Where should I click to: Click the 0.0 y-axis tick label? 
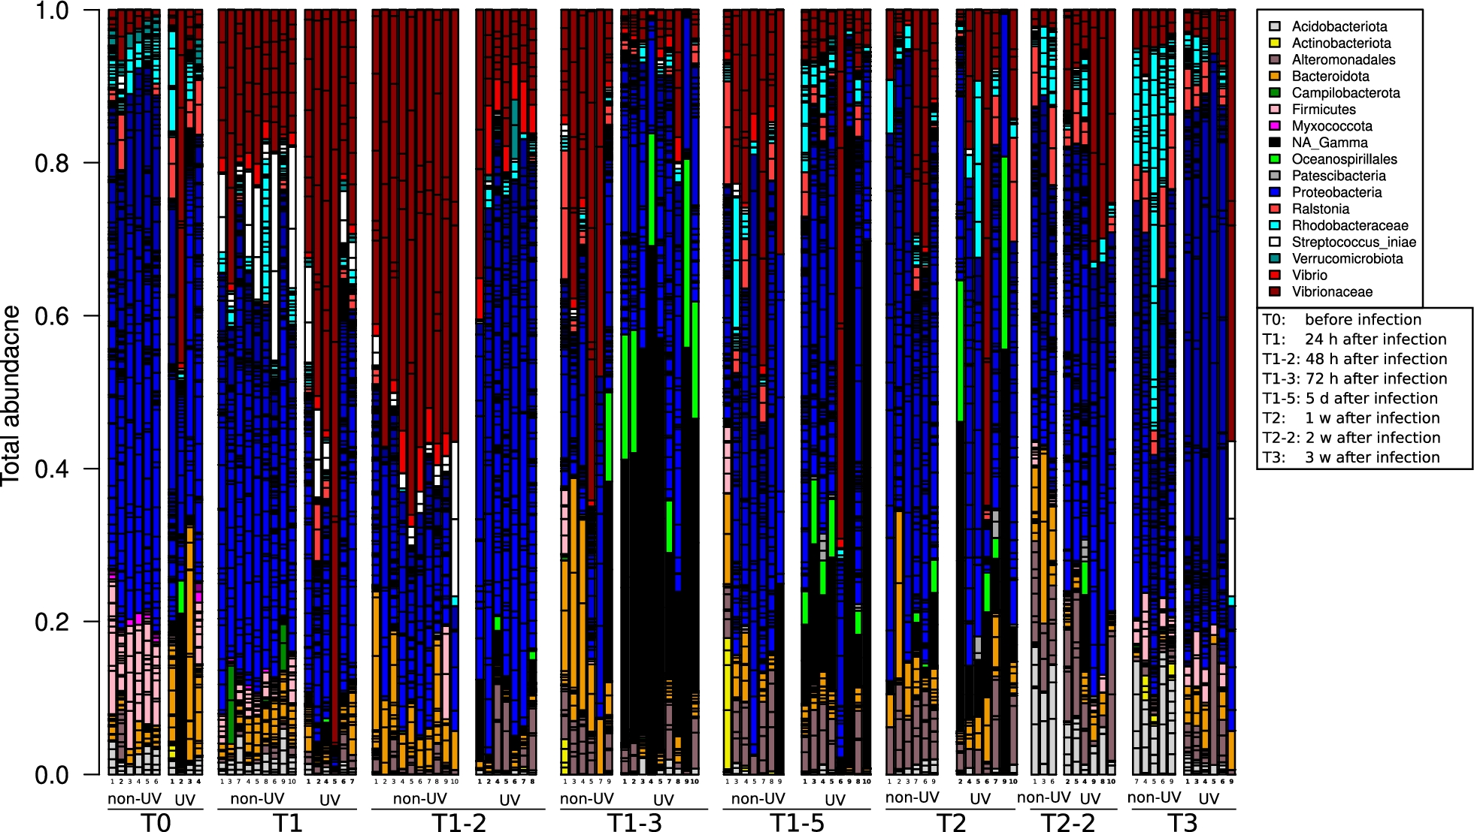(52, 775)
